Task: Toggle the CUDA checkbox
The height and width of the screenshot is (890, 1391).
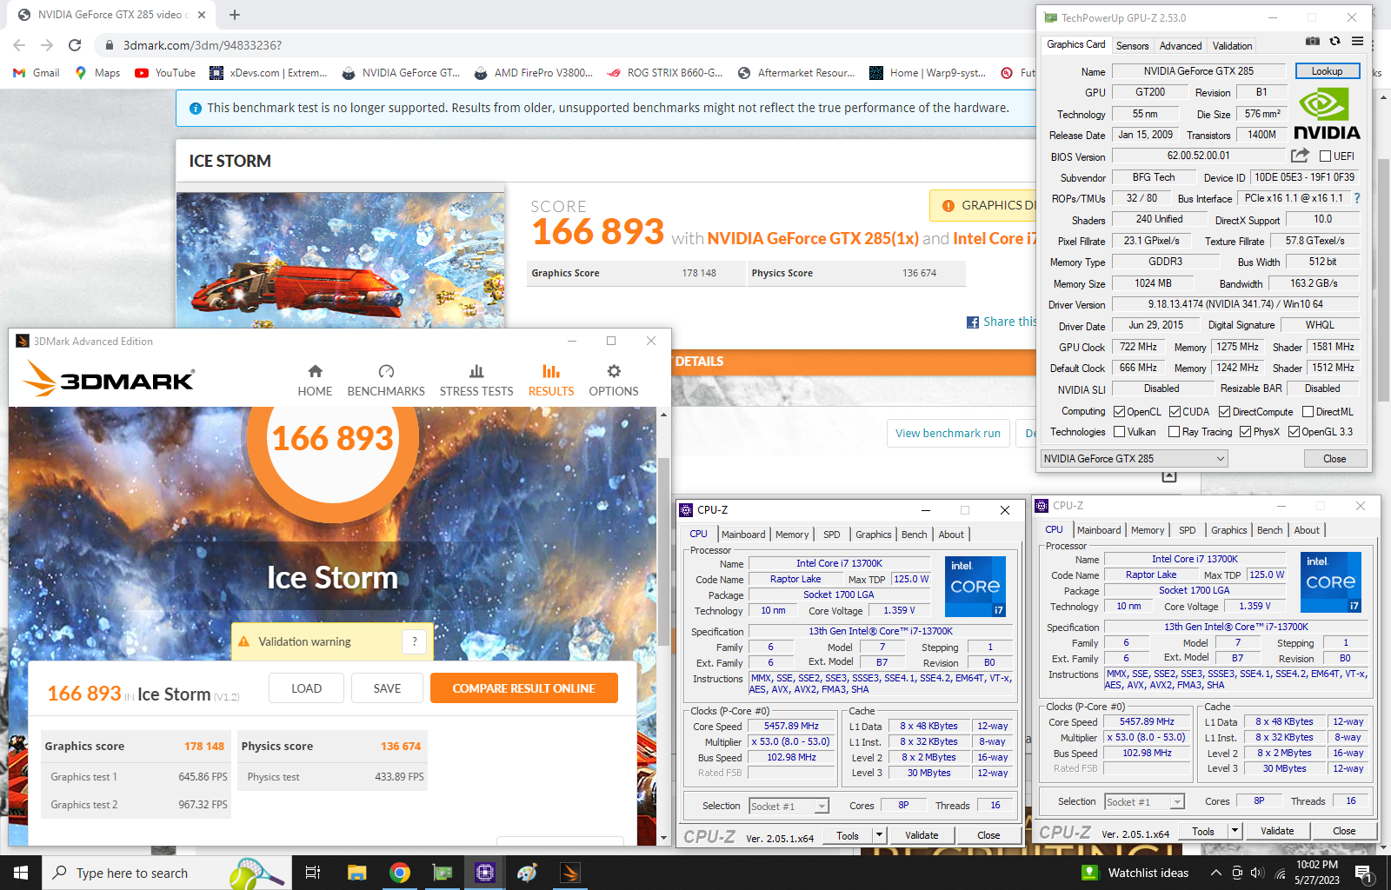Action: point(1175,412)
